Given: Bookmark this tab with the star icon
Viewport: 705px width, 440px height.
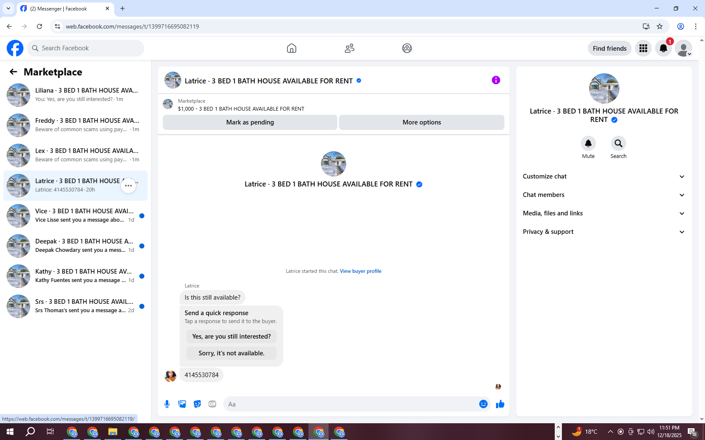Looking at the screenshot, I should point(660,26).
